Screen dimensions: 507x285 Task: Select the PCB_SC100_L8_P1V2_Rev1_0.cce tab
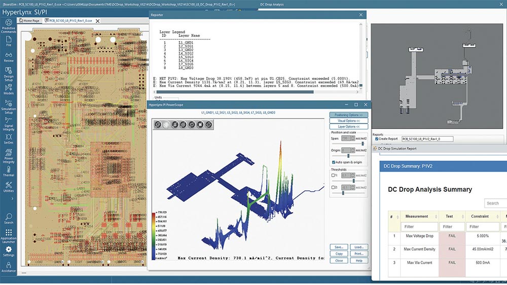68,21
